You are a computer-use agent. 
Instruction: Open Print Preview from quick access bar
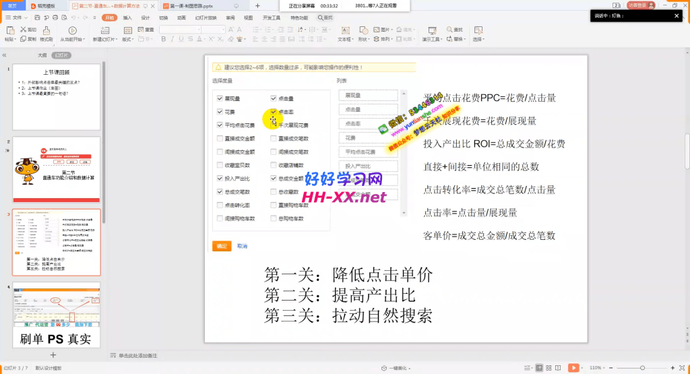click(64, 18)
